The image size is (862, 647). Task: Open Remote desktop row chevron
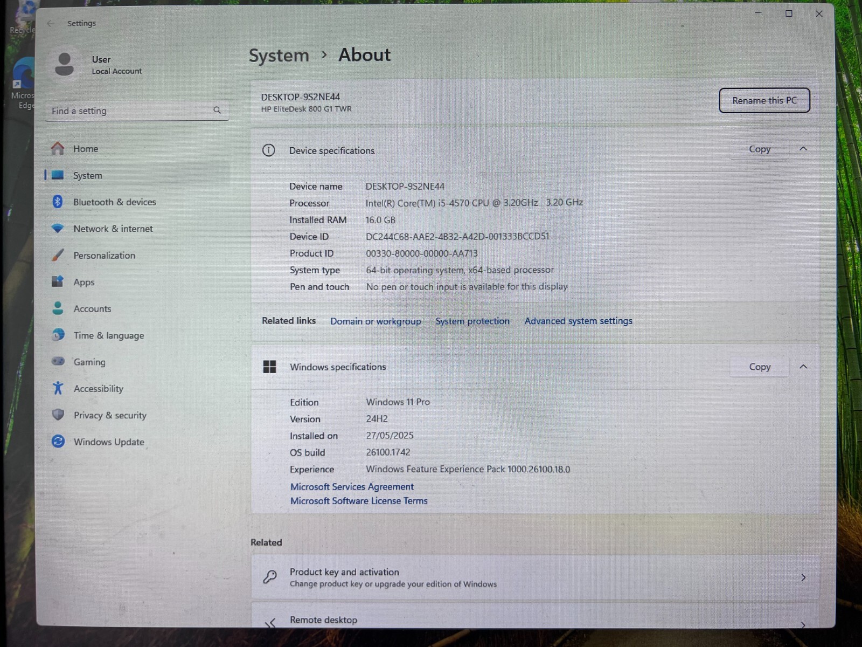tap(803, 624)
